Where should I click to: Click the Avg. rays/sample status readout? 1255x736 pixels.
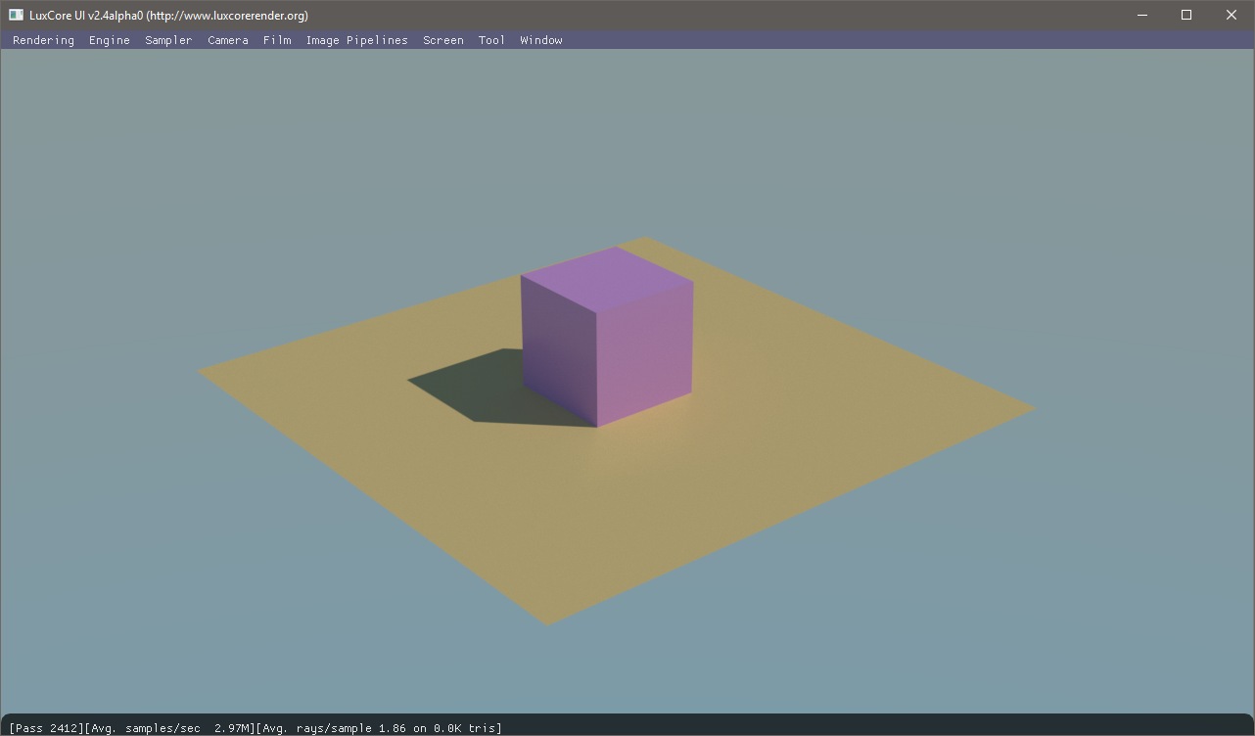pos(380,728)
